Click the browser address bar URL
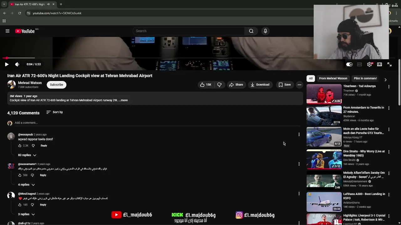This screenshot has height=225, width=401. [x=57, y=13]
